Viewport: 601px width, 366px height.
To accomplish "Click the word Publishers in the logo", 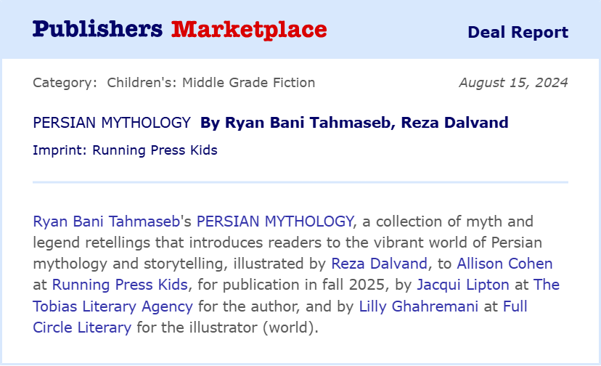I will tap(98, 29).
